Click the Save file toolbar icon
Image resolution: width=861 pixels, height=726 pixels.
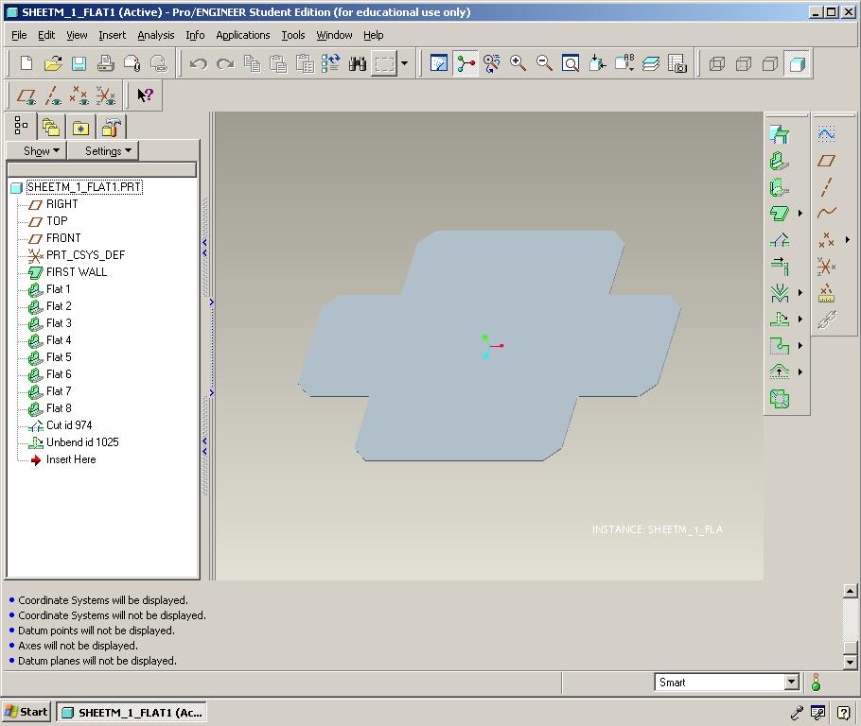click(x=79, y=63)
